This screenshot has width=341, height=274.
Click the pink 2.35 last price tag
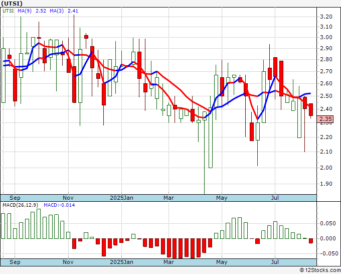click(x=325, y=119)
